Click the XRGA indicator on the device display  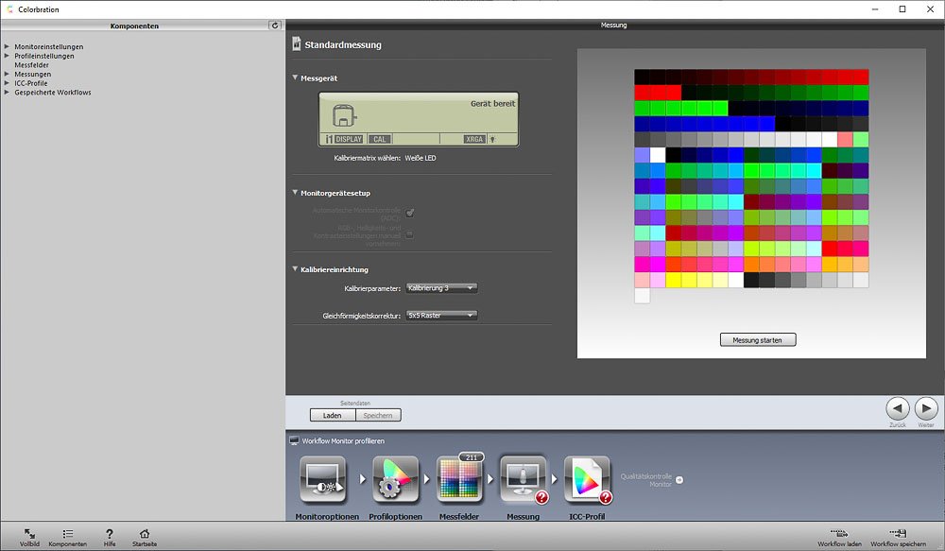pyautogui.click(x=474, y=139)
